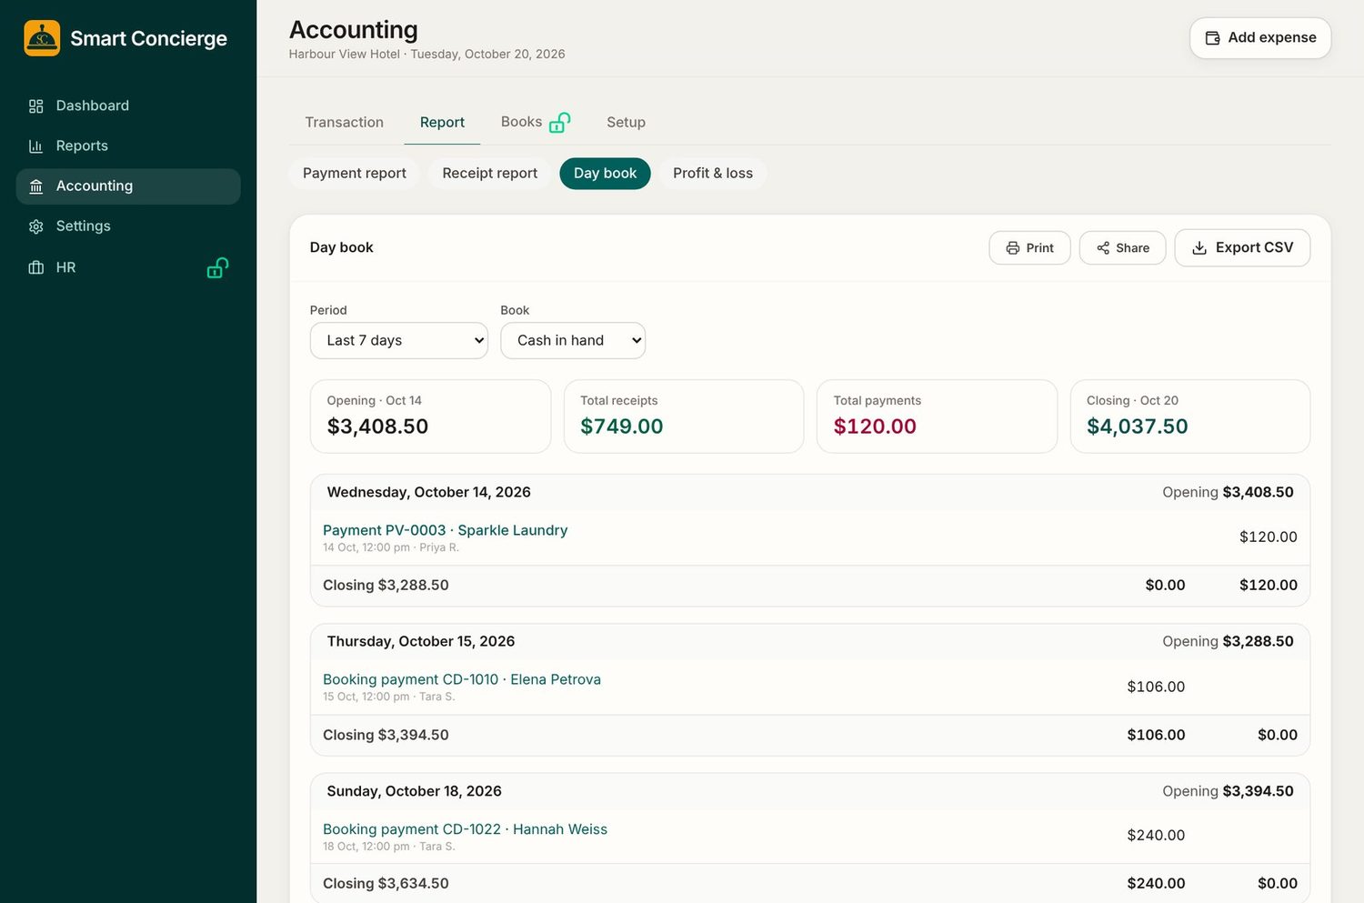Go to Dashboard in the sidebar
1364x903 pixels.
128,106
